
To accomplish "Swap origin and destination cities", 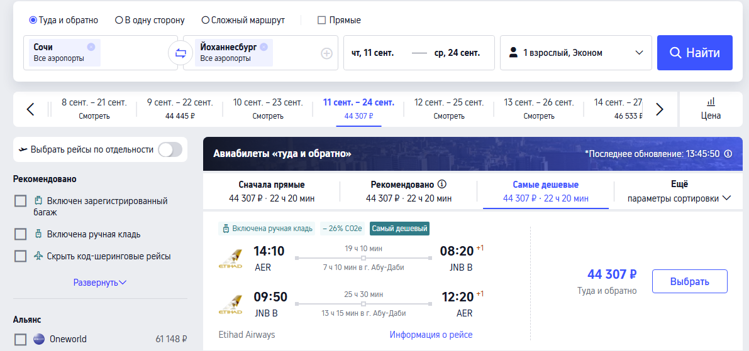I will pos(180,53).
